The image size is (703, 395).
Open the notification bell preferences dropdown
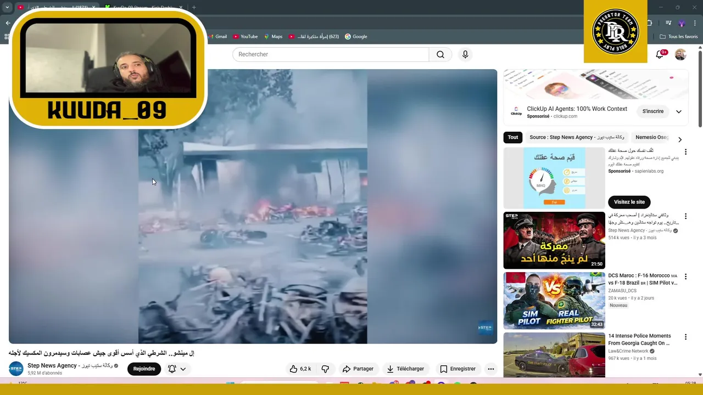pyautogui.click(x=177, y=369)
